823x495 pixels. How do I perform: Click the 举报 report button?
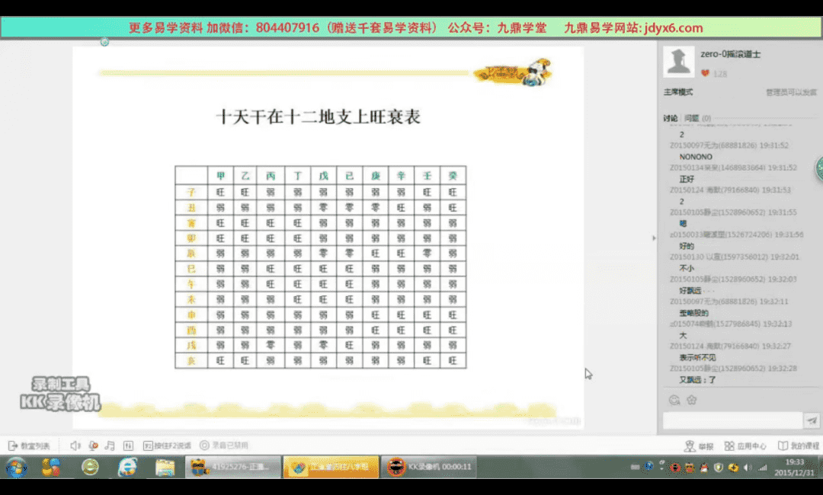(700, 445)
